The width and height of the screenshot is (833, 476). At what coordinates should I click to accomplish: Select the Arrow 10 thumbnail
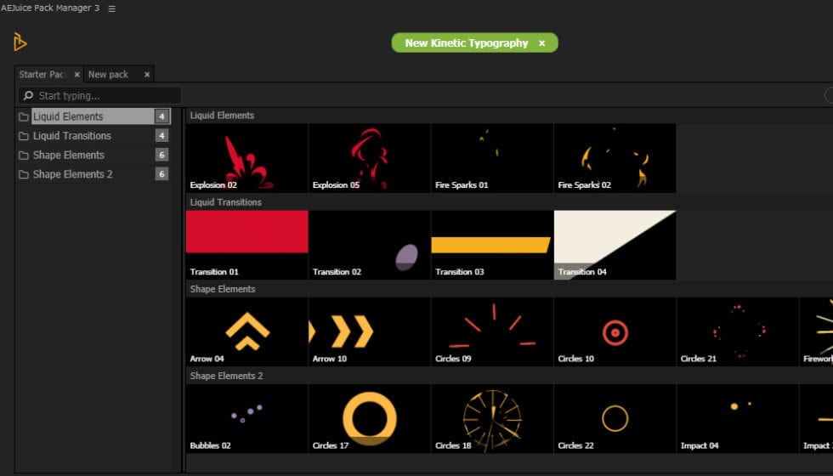(x=370, y=331)
